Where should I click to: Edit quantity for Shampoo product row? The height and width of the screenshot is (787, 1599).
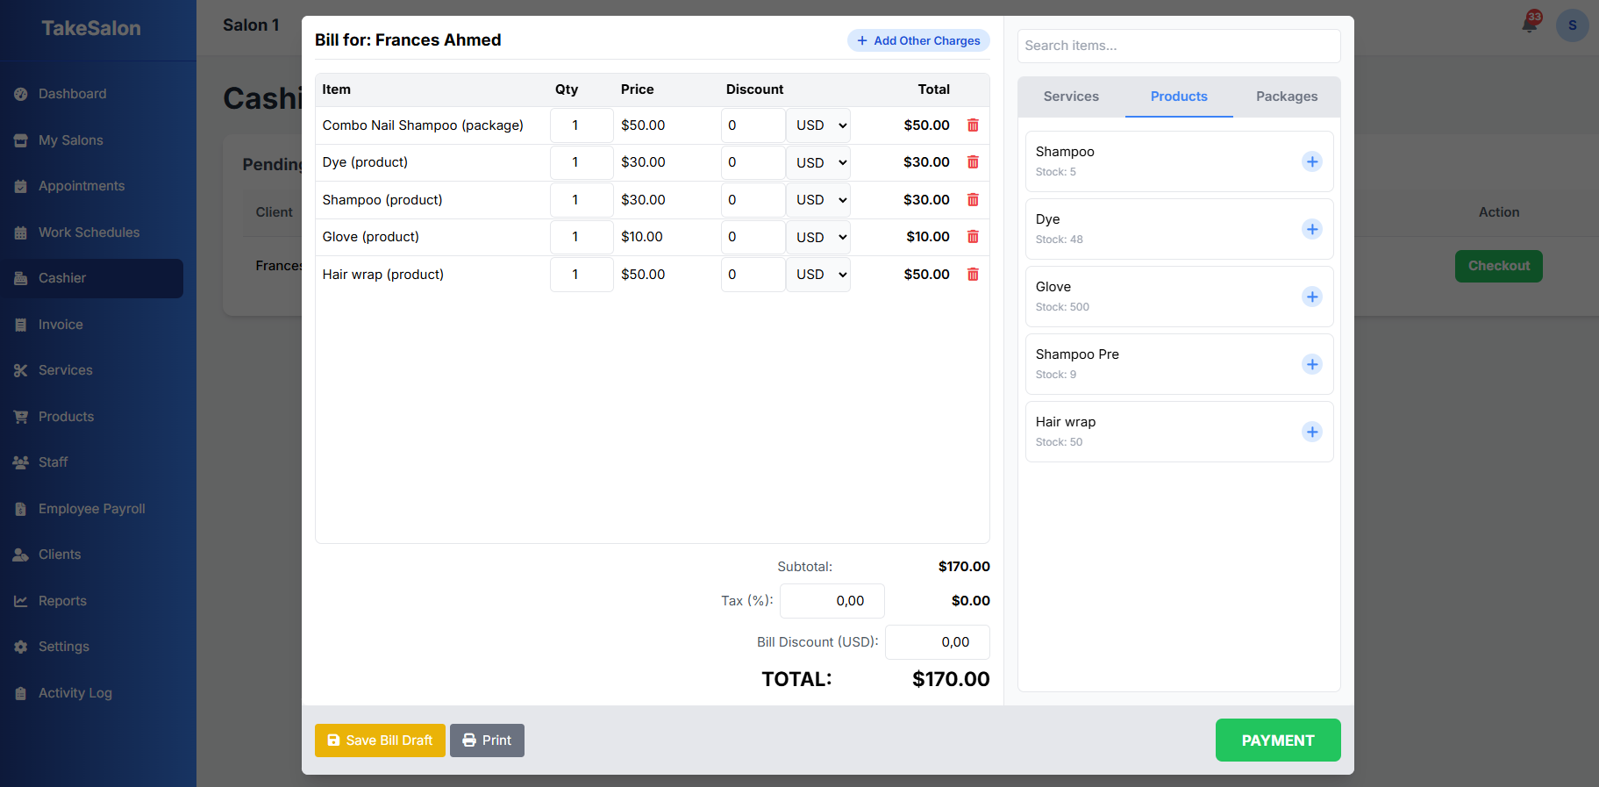582,200
